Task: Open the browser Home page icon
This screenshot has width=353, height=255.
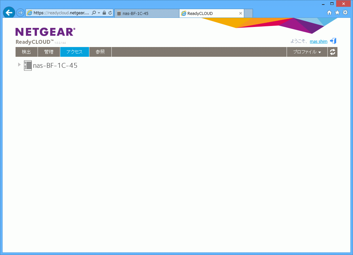Action: (x=329, y=13)
